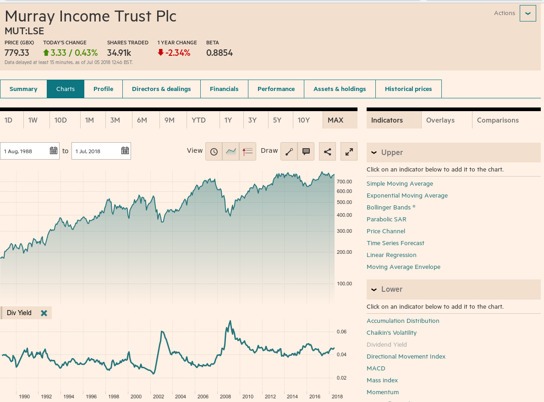Image resolution: width=544 pixels, height=402 pixels.
Task: Set chart range to 3Y
Action: 252,120
